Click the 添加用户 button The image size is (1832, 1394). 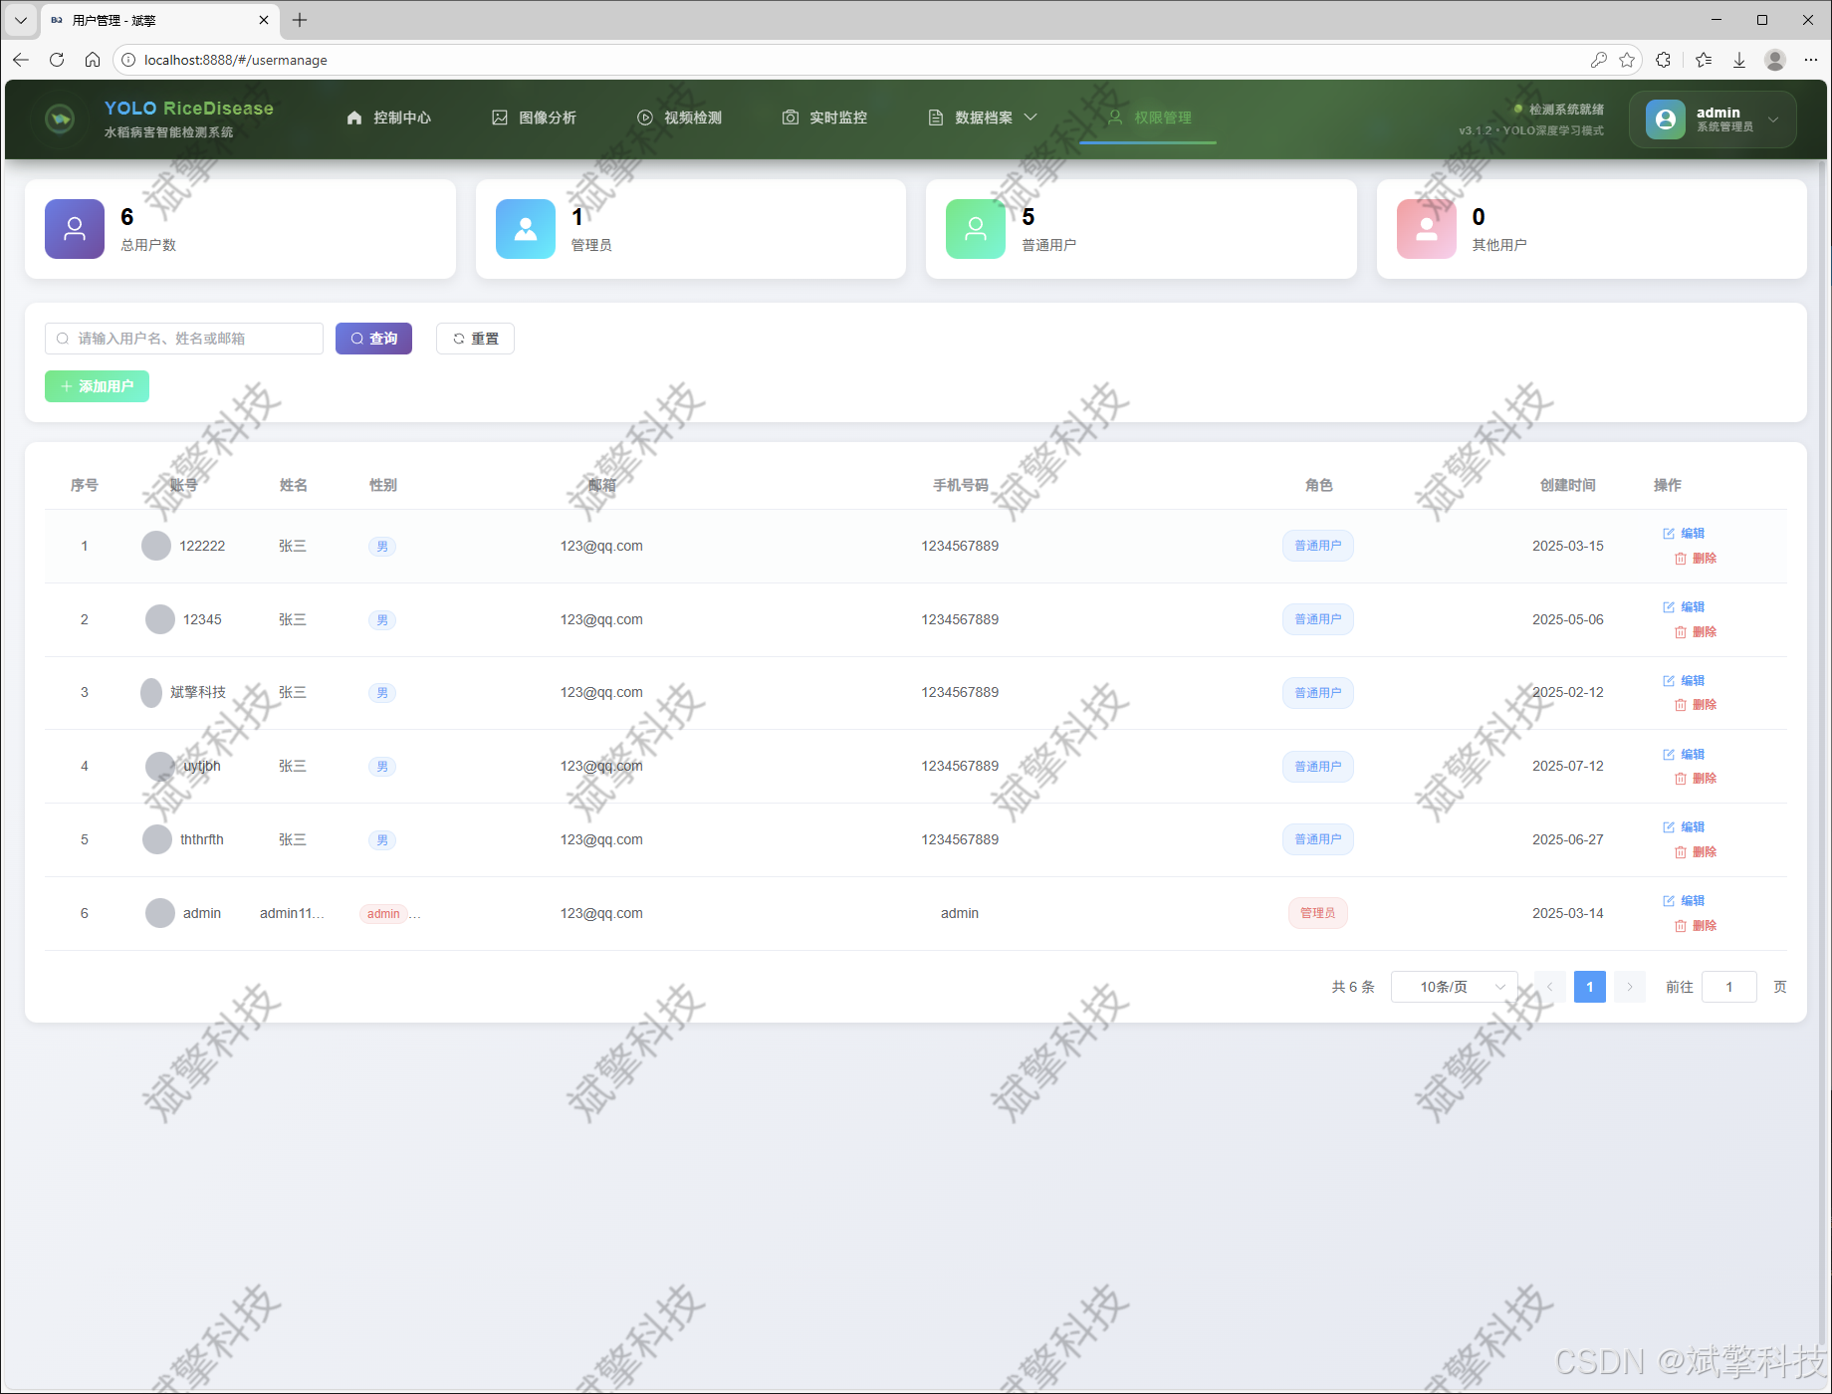tap(97, 386)
